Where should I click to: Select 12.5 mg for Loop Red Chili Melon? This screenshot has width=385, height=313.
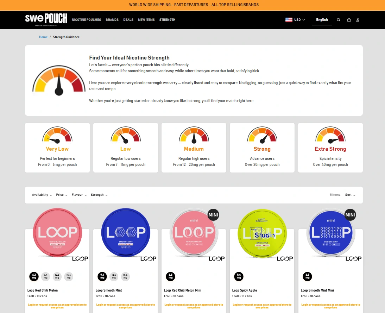coord(57,276)
